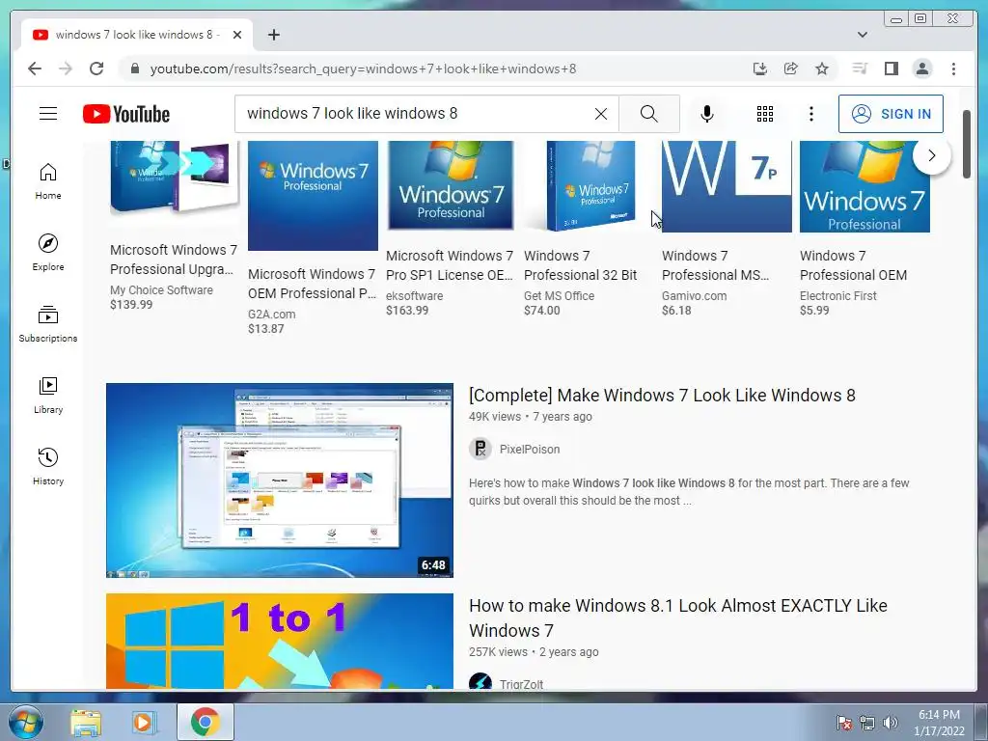Open 'How to make Windows 8.1 Look Almost EXACTLY' title
The image size is (988, 741).
point(678,617)
